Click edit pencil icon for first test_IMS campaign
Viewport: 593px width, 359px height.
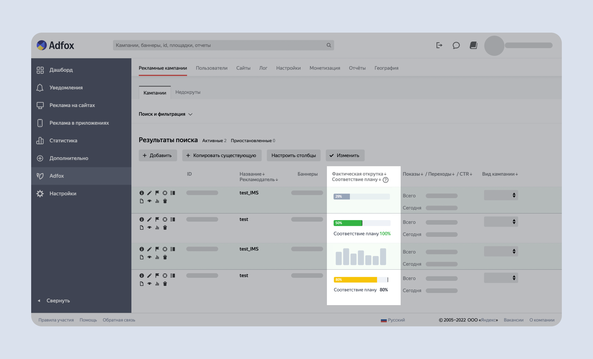click(x=149, y=193)
